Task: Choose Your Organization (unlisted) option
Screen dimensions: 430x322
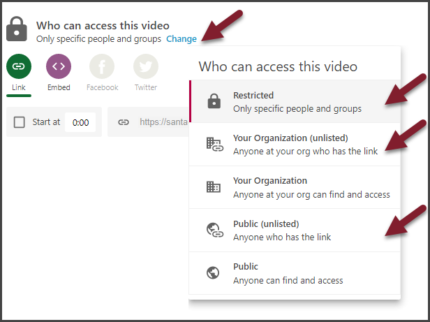Action: [x=295, y=145]
